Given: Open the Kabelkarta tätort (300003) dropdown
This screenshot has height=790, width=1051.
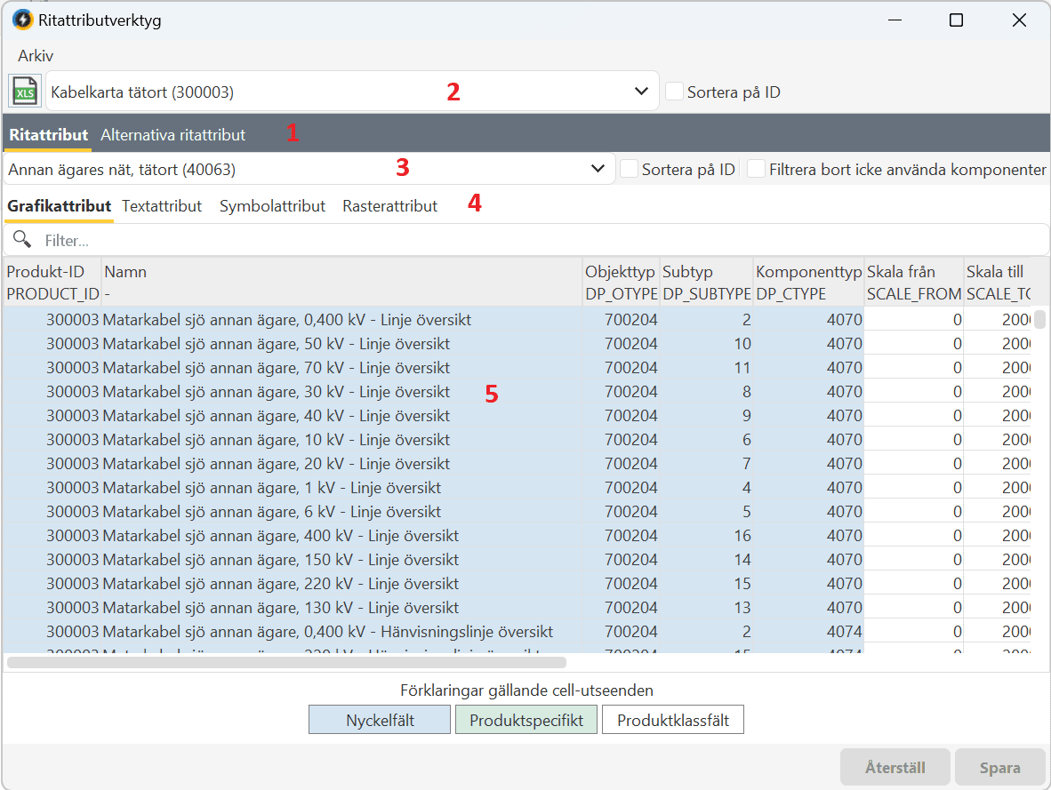Looking at the screenshot, I should pos(640,92).
